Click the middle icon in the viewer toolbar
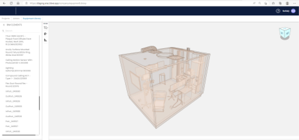 (x=46, y=34)
